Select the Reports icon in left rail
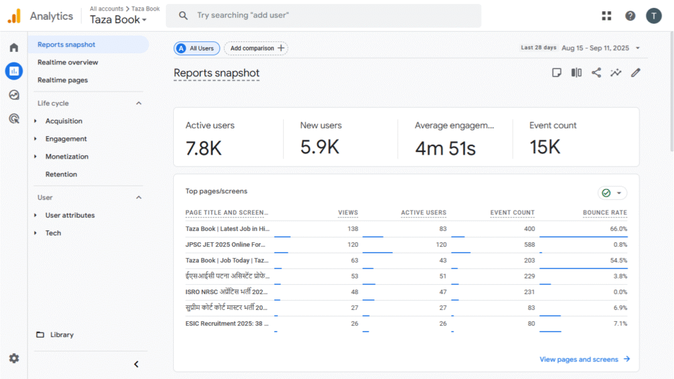Screen dimensions: 674x379 (14, 71)
